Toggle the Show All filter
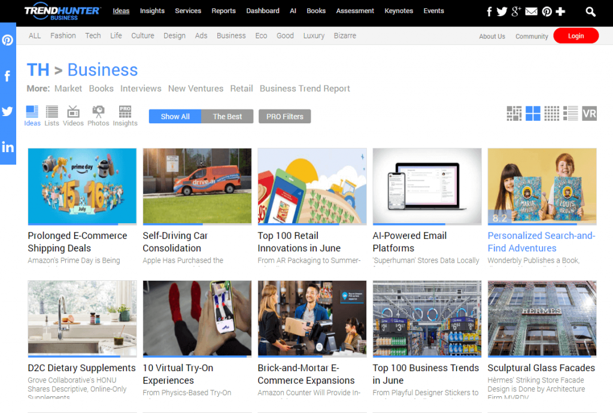The image size is (613, 413). coord(175,117)
